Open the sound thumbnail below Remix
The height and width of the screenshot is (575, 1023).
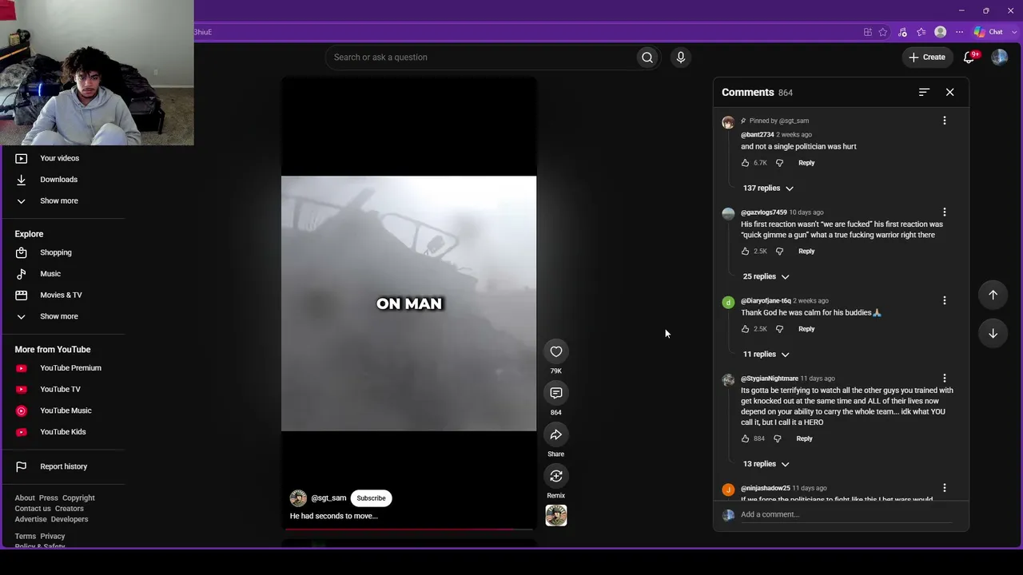[556, 516]
